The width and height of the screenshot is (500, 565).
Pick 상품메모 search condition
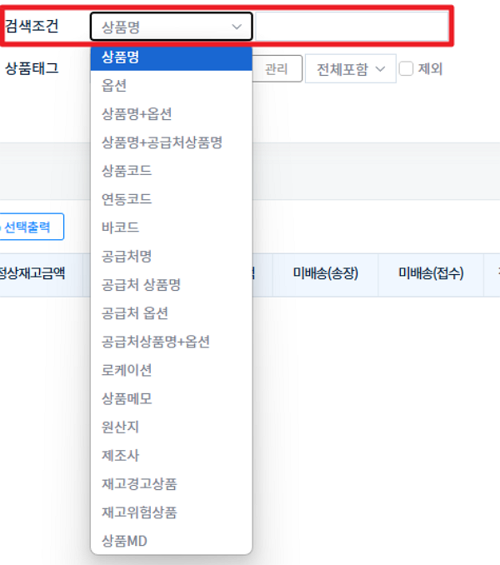(127, 398)
